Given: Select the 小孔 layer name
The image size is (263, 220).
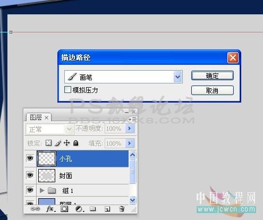Looking at the screenshot, I should click(x=66, y=159).
